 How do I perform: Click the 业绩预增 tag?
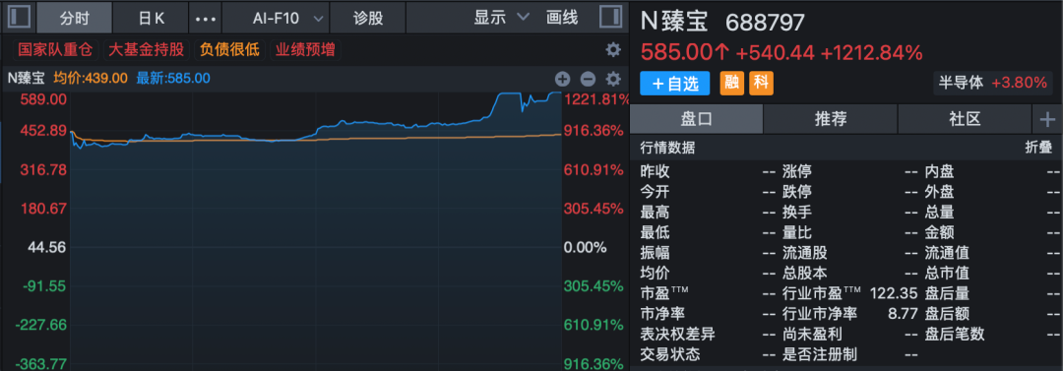[304, 49]
